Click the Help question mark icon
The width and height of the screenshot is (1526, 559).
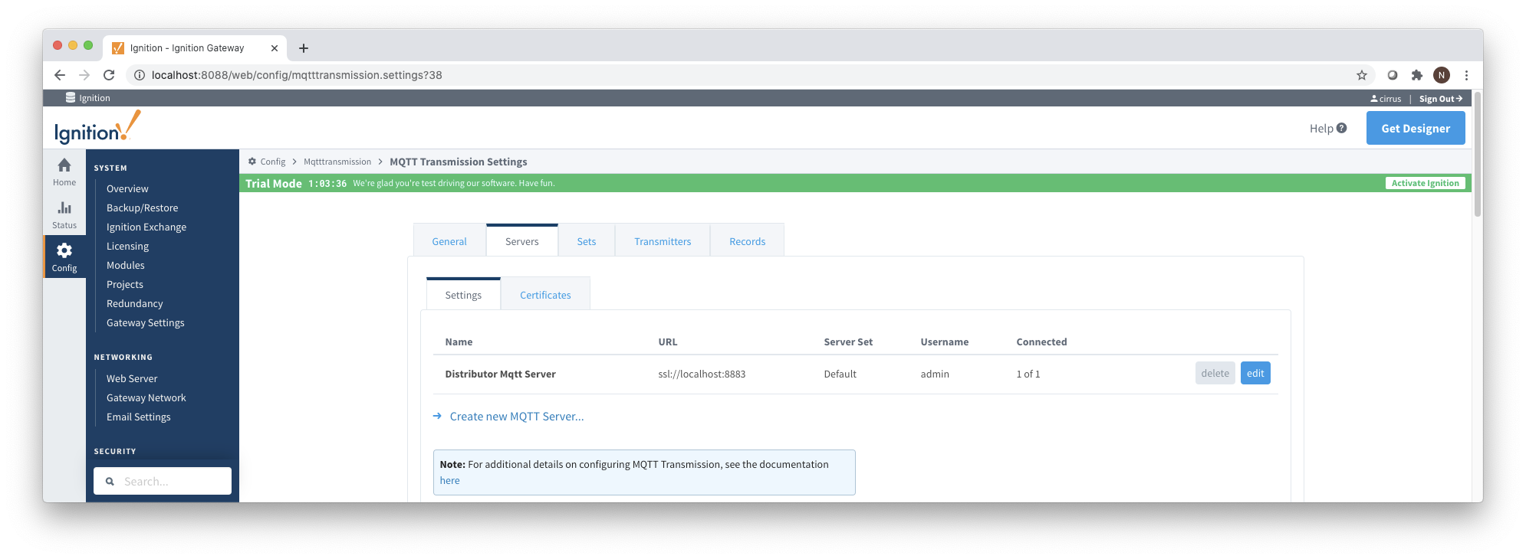pos(1341,128)
